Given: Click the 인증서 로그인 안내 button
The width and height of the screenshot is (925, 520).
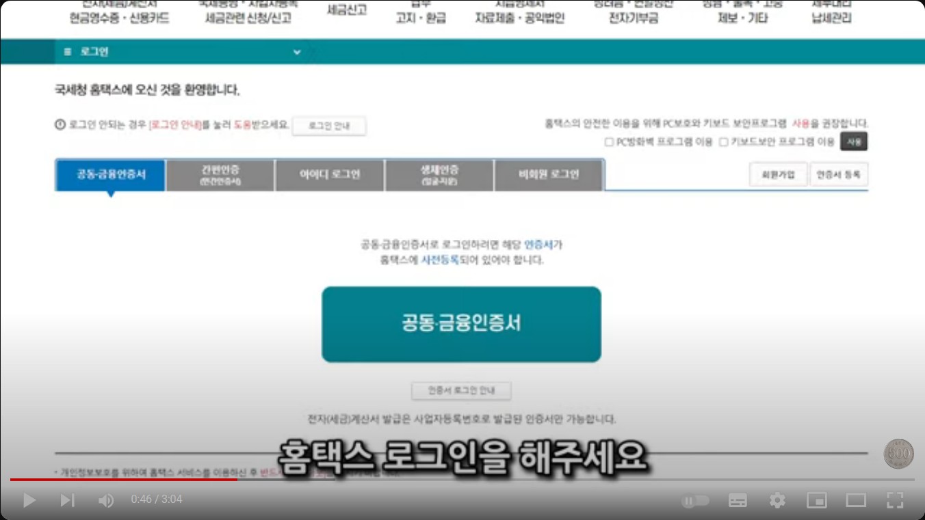Looking at the screenshot, I should pos(461,391).
